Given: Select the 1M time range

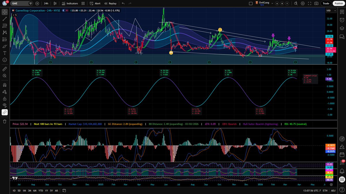Looking at the screenshot, I should (24, 191).
